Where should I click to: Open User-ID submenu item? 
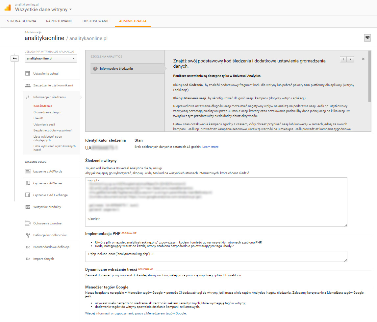38,118
